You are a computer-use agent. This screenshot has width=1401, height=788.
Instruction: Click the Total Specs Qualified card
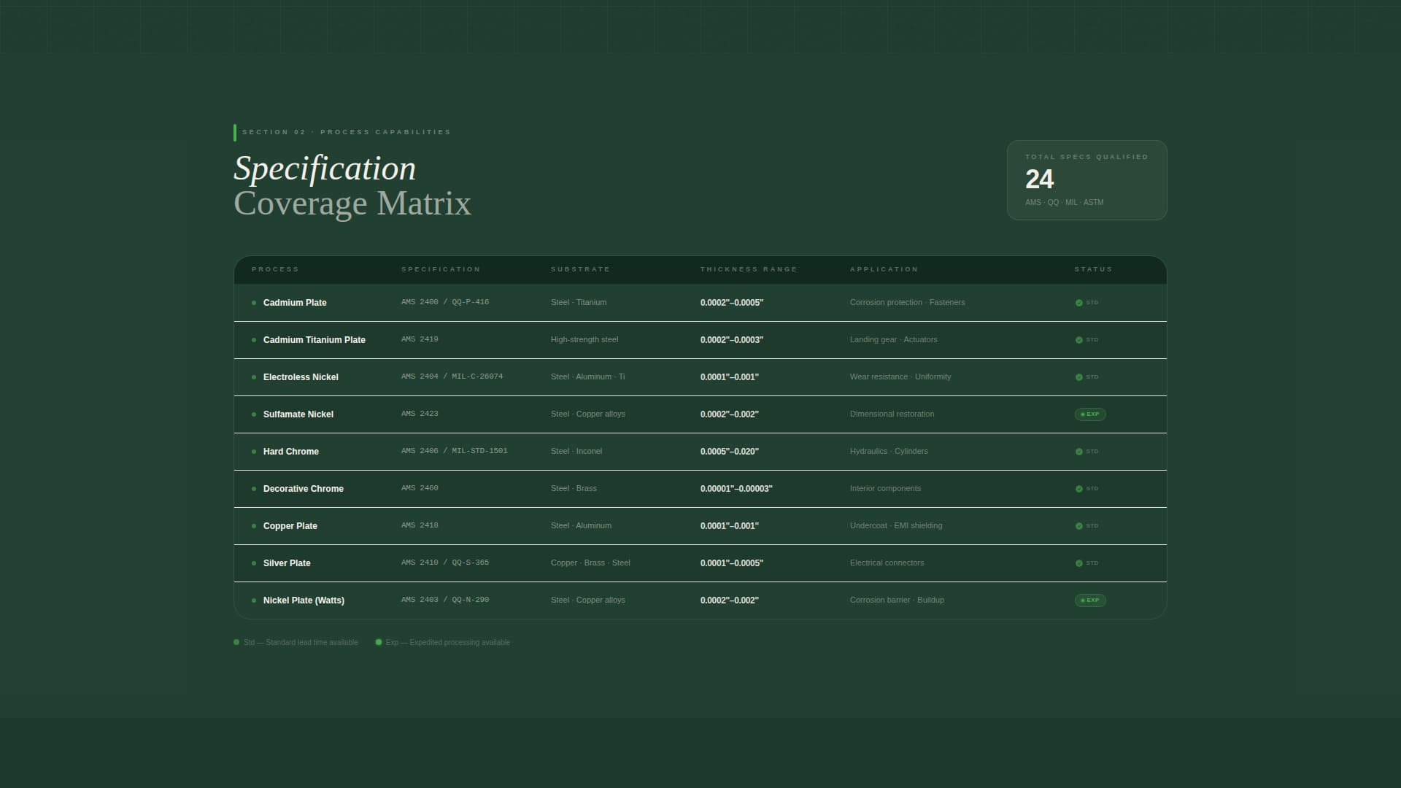click(x=1087, y=180)
